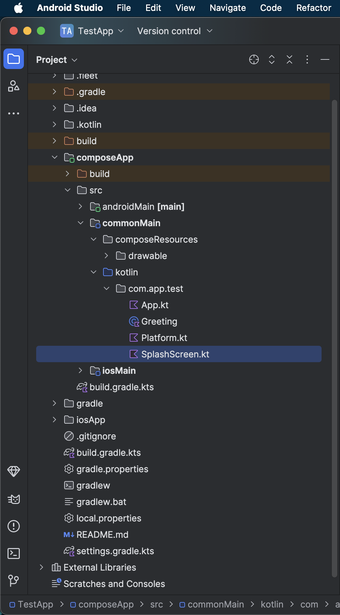Select the composeResources folder
The height and width of the screenshot is (615, 340).
click(156, 239)
